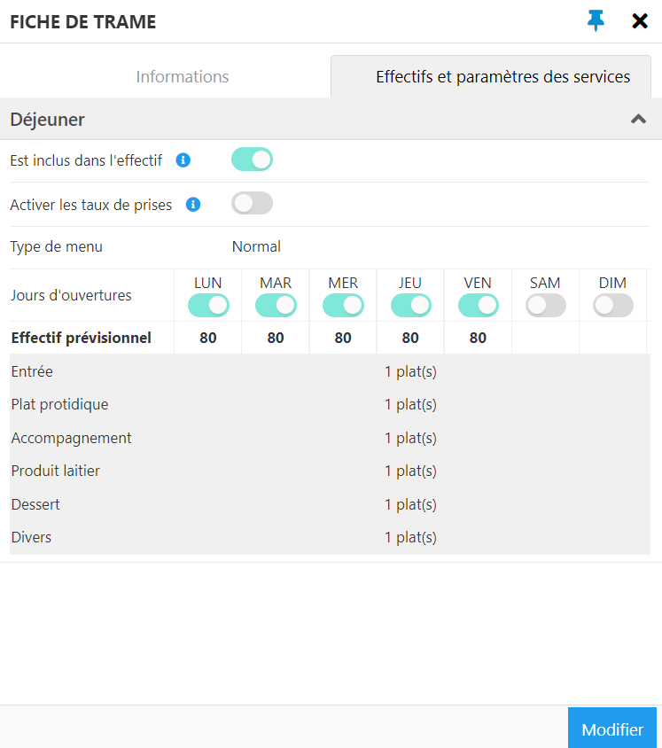Select the Entrée 1 plat(s) row
662x748 pixels.
[x=330, y=371]
